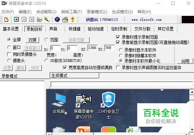Start recording with the red record icon

16,20
